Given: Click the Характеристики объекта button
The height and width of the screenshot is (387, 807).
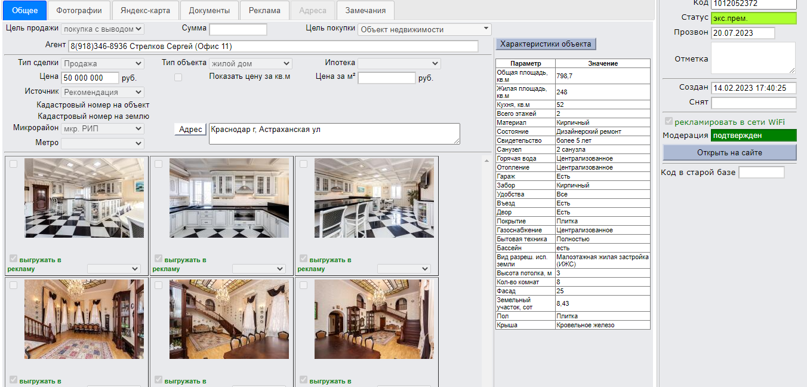Looking at the screenshot, I should click(x=546, y=44).
